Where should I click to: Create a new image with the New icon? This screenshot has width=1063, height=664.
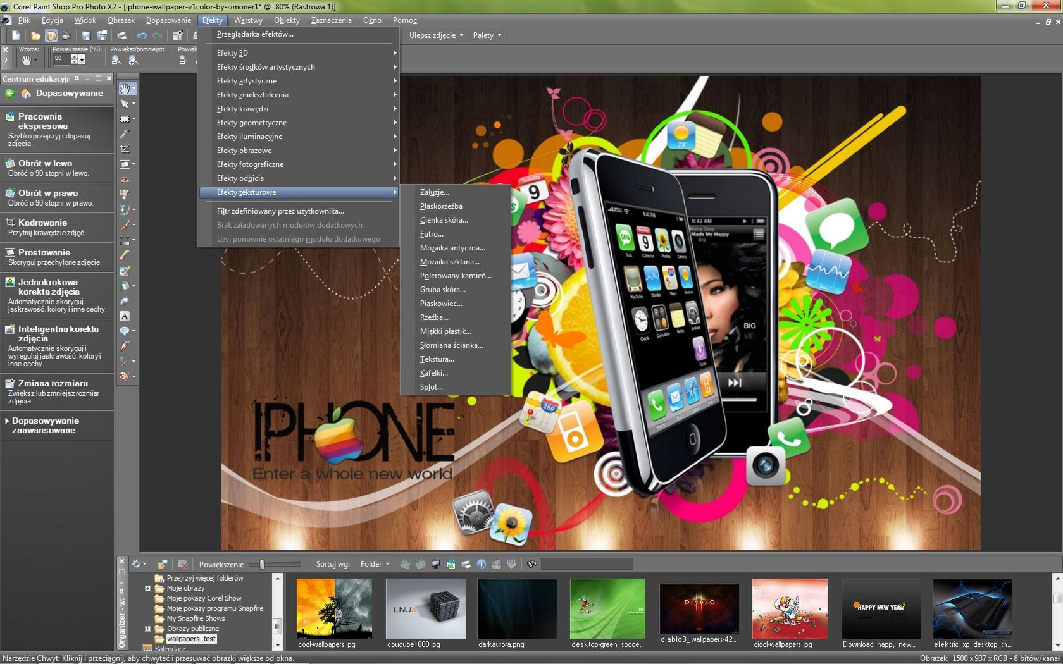pos(16,36)
